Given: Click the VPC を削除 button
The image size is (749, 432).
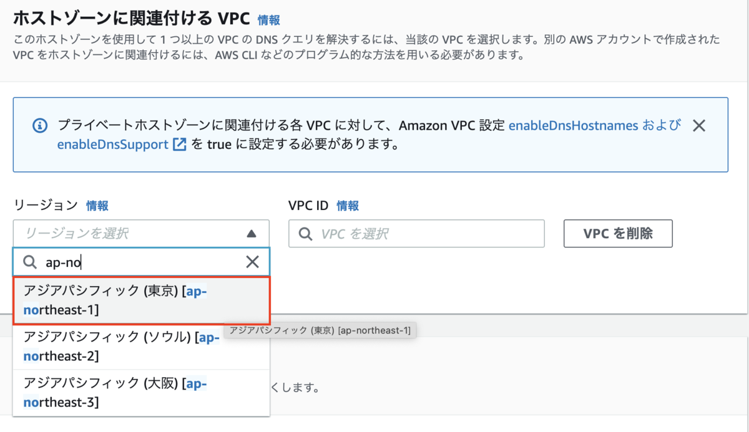Looking at the screenshot, I should [x=618, y=234].
